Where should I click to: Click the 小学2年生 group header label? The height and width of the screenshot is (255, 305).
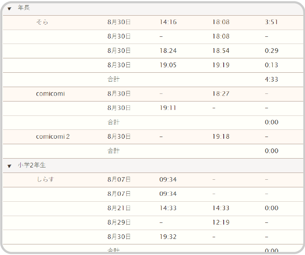tap(32, 165)
